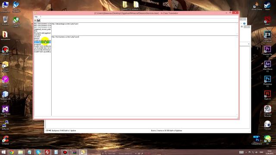Open the CCleaner desktop shortcut
Screen dimensions: 276x155
tap(5, 140)
